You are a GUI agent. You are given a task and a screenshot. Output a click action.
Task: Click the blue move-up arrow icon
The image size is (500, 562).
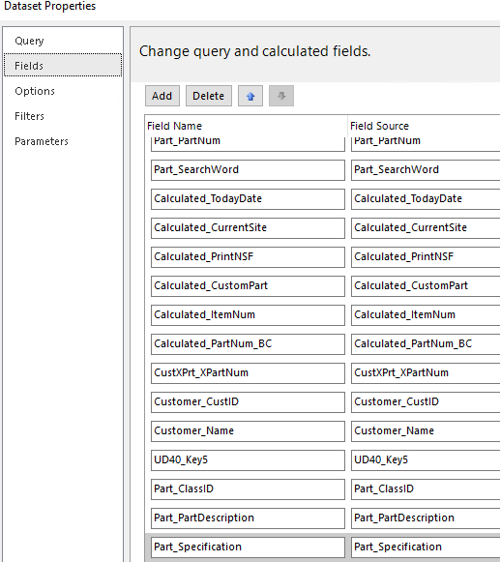(x=250, y=96)
